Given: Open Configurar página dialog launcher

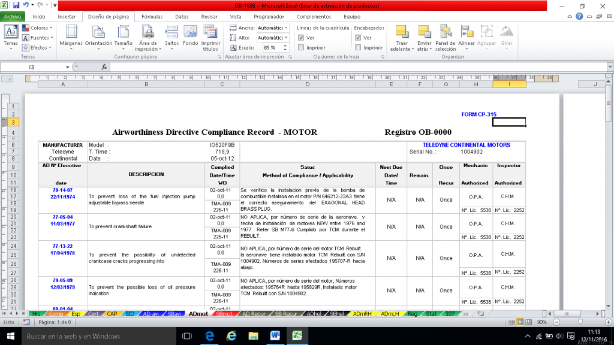Looking at the screenshot, I should click(x=219, y=57).
